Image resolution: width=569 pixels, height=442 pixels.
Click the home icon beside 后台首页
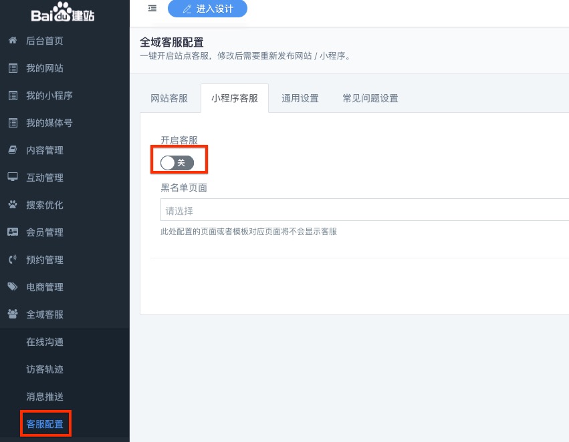pos(12,41)
